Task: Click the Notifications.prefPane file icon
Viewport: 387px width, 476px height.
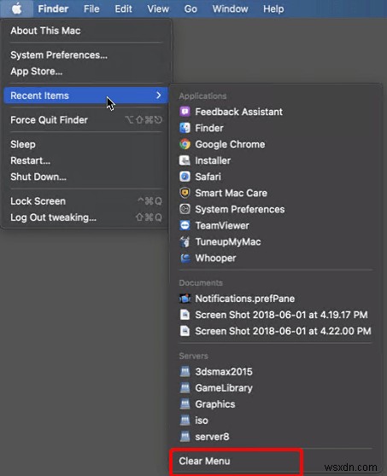Action: click(x=185, y=299)
